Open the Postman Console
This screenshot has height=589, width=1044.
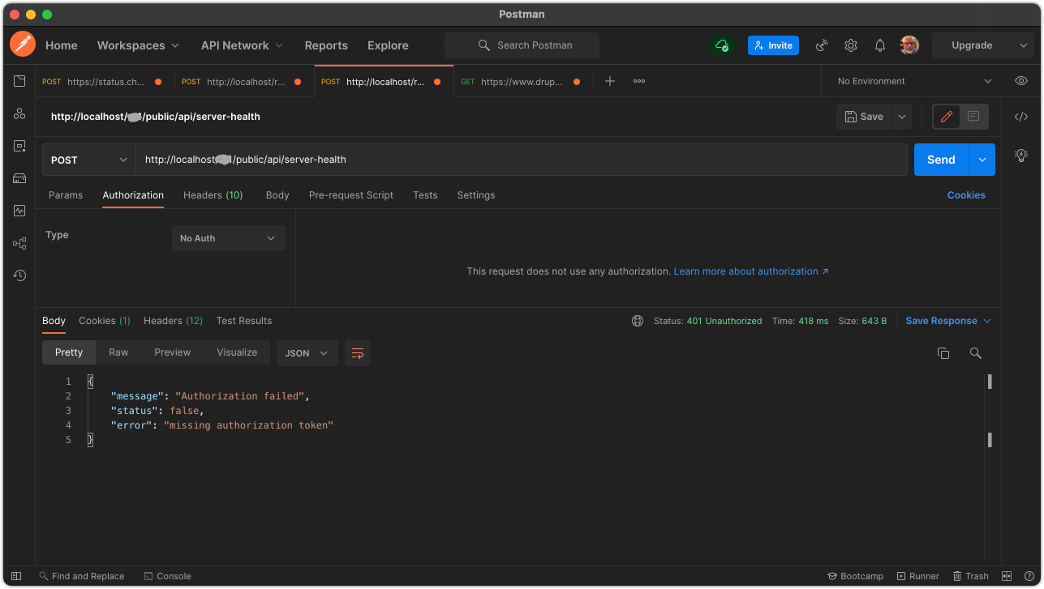(167, 576)
